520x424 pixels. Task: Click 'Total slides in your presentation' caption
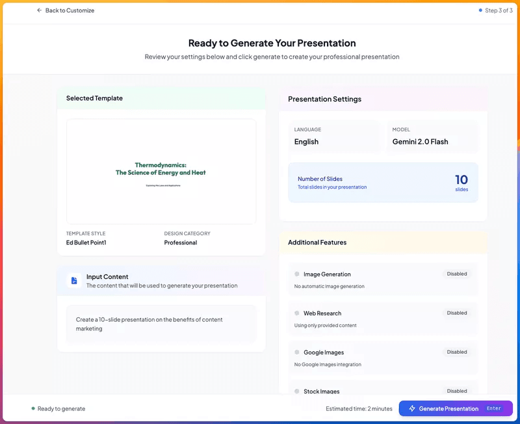(332, 187)
